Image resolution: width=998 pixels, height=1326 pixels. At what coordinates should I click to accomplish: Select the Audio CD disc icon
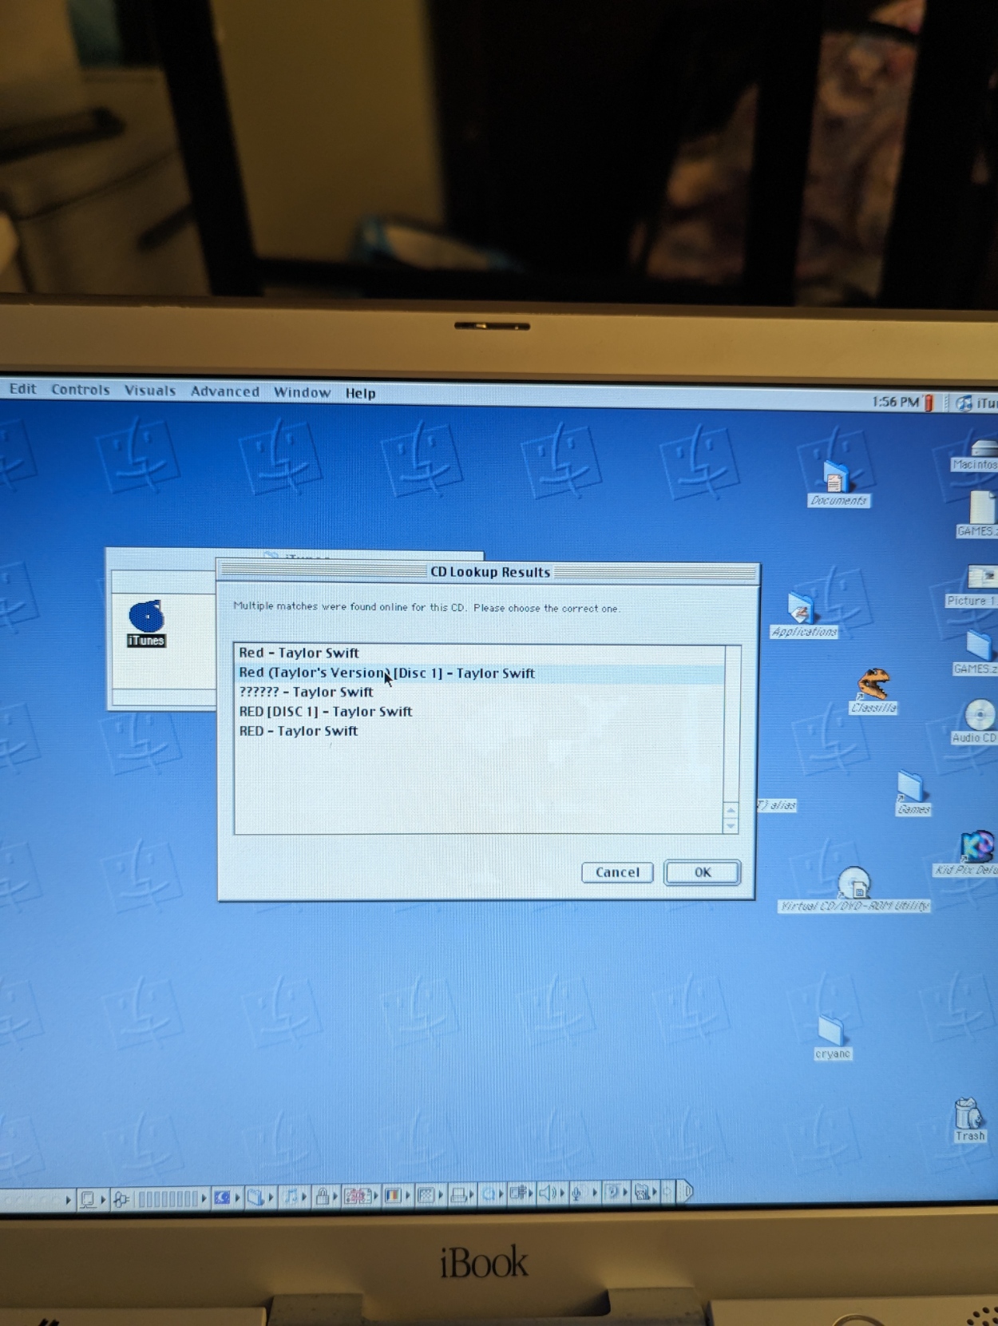coord(977,721)
